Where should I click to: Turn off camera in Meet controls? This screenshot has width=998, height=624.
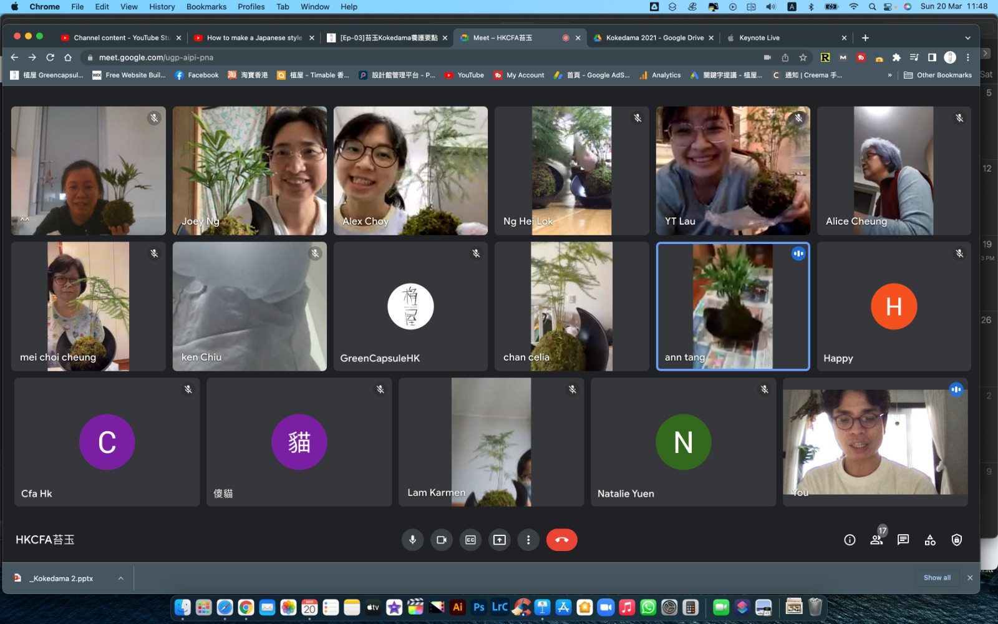(x=442, y=540)
